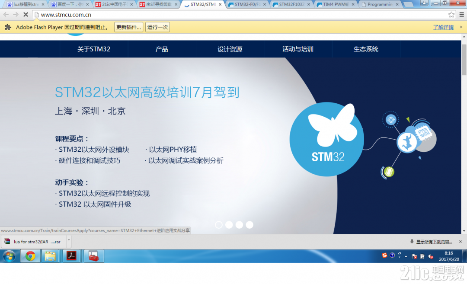
Task: Switch to the 百度一下 tab
Action: pyautogui.click(x=70, y=4)
